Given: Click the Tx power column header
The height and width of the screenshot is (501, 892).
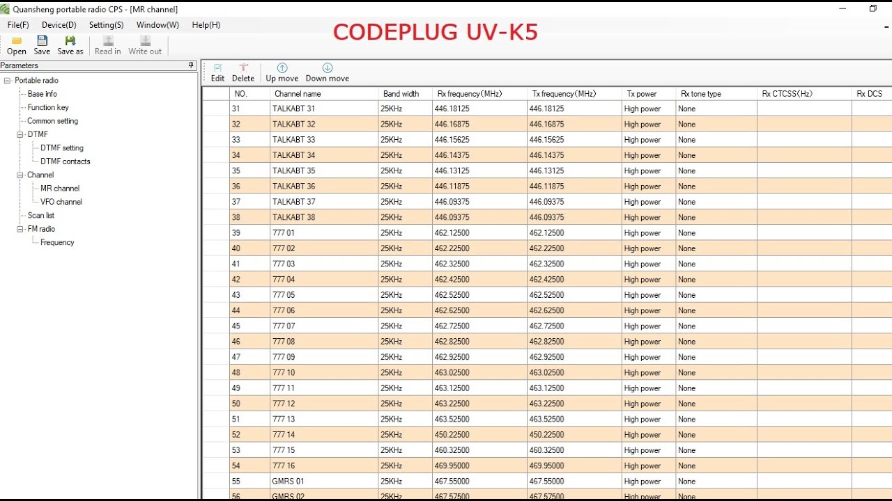Looking at the screenshot, I should tap(649, 94).
